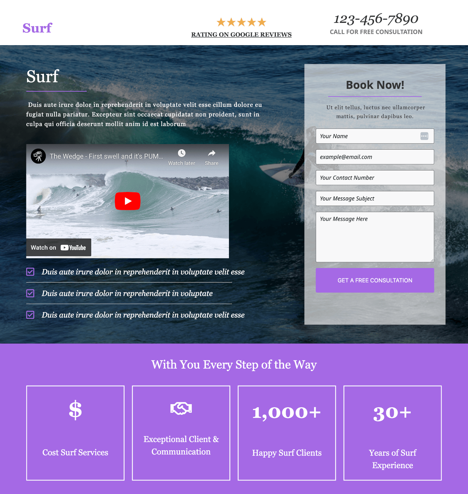Select the Your Message Subject field
Viewport: 468px width, 494px height.
(375, 199)
